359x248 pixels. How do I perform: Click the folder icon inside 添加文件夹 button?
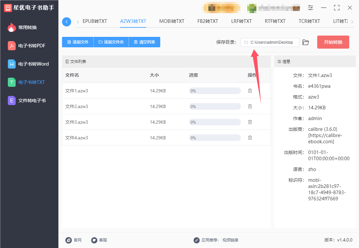(100, 42)
